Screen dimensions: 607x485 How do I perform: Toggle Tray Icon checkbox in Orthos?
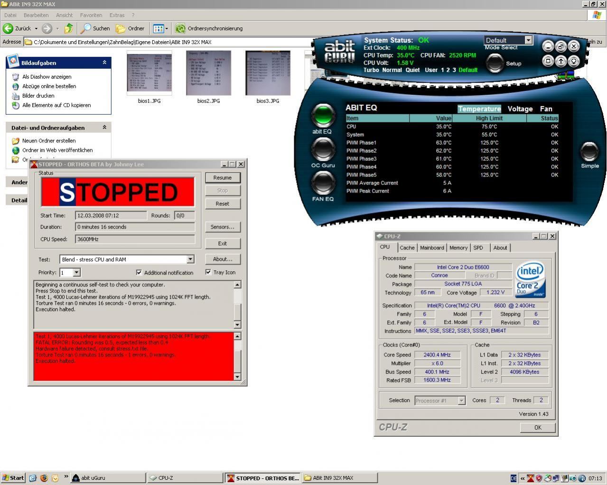pyautogui.click(x=208, y=272)
